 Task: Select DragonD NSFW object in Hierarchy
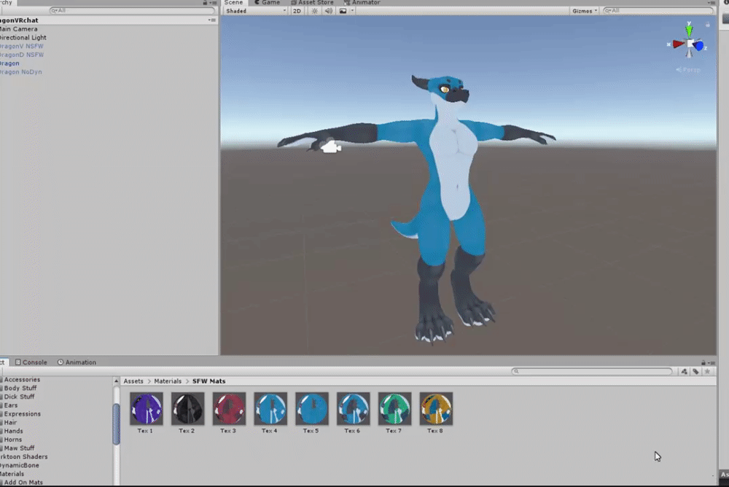click(21, 55)
